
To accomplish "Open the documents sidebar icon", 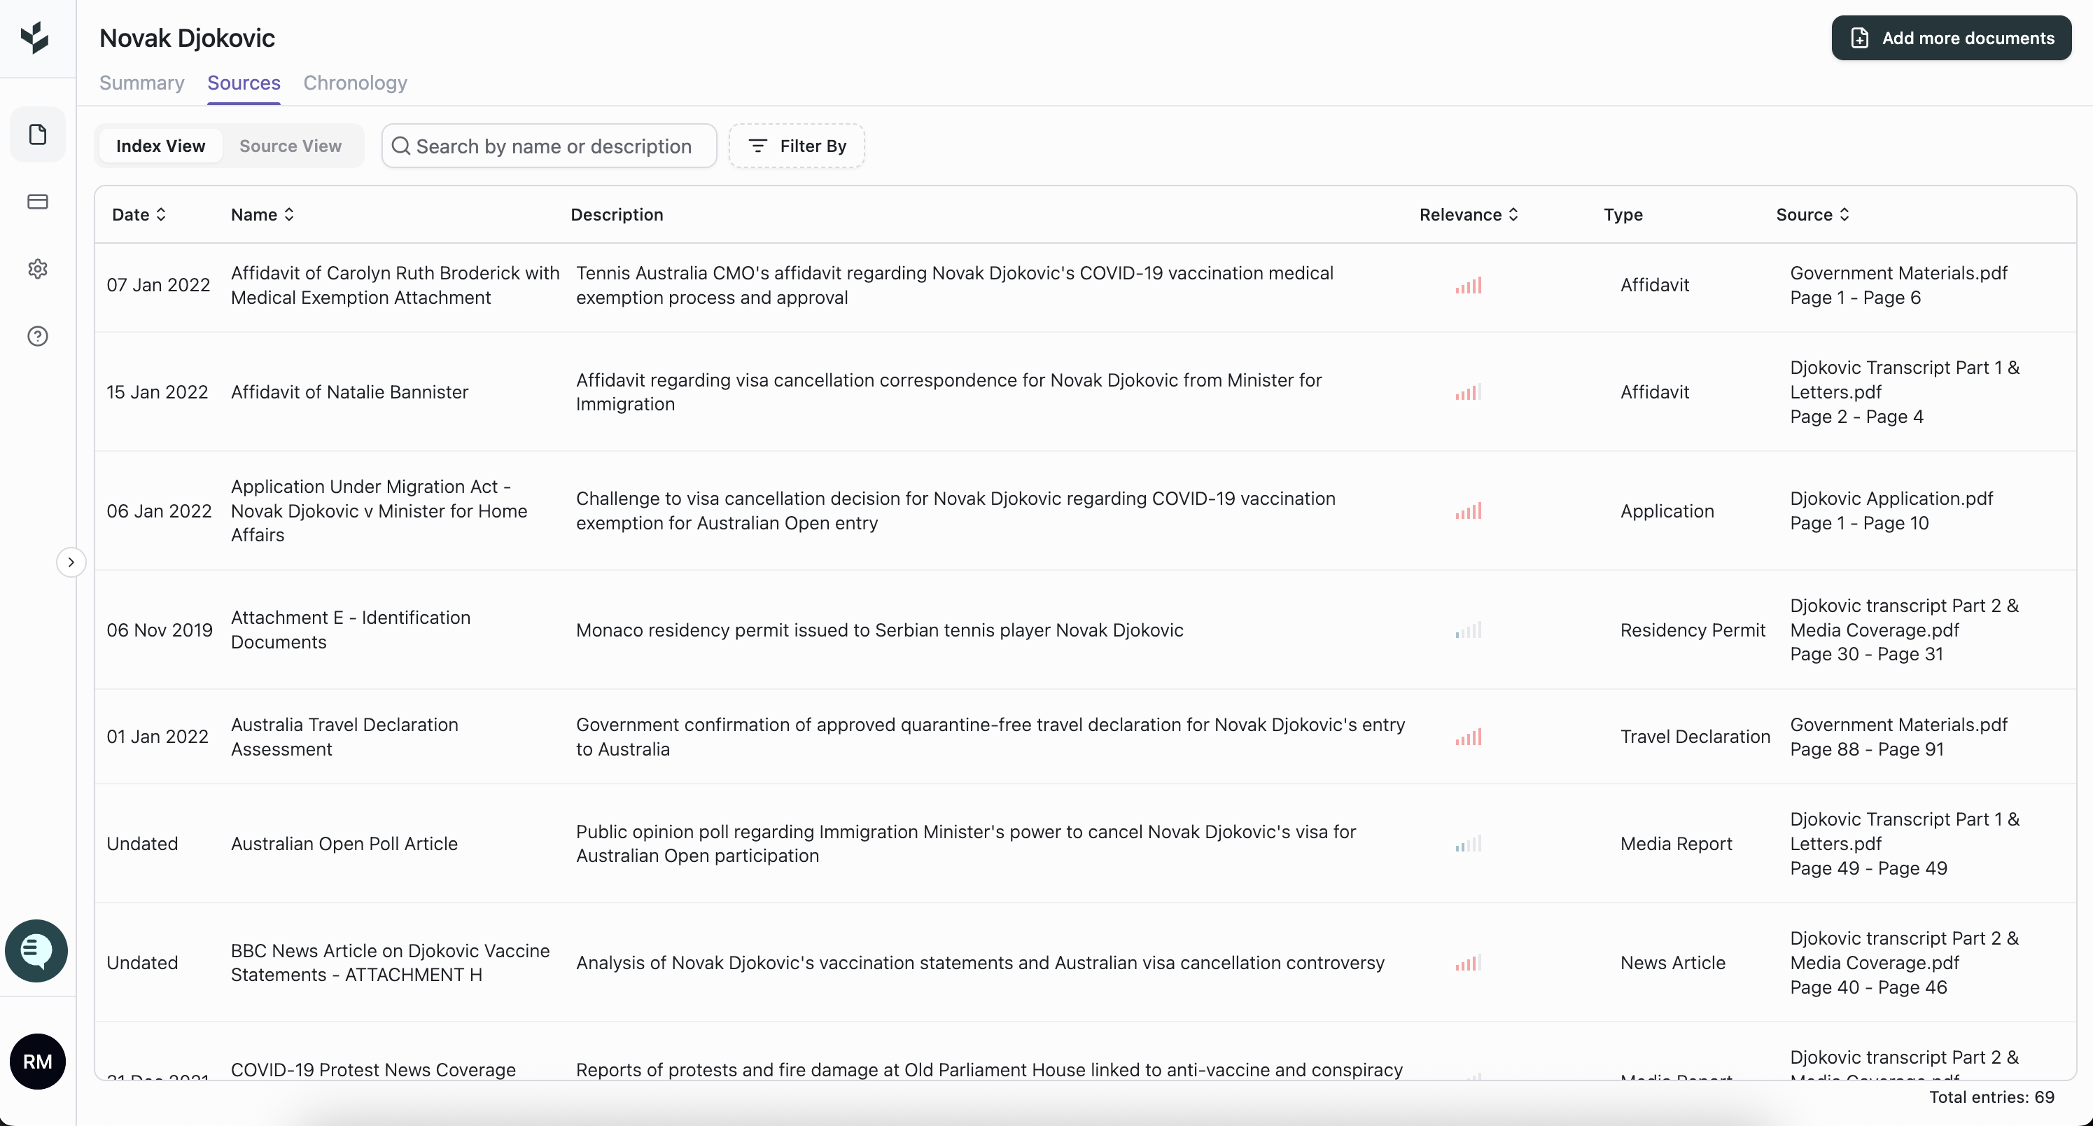I will (x=37, y=134).
